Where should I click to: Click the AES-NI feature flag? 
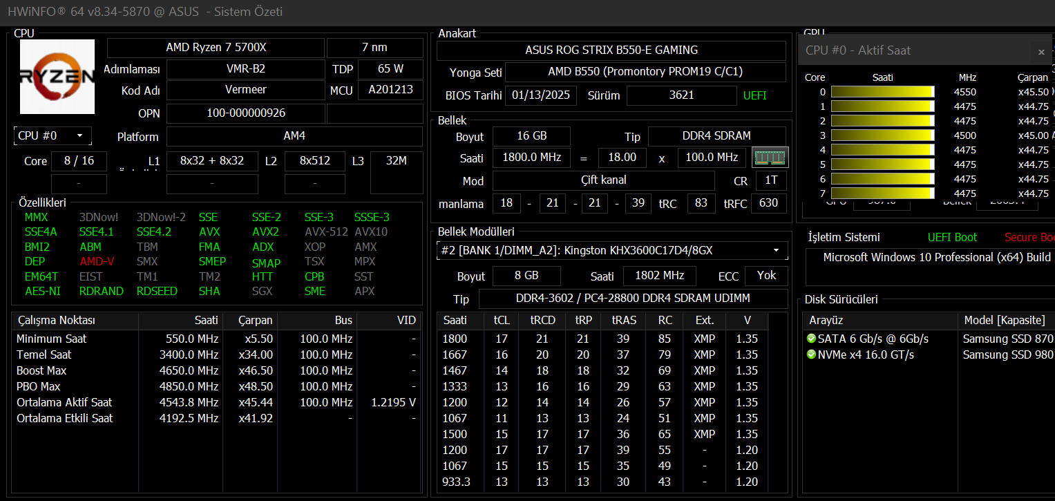[x=42, y=291]
